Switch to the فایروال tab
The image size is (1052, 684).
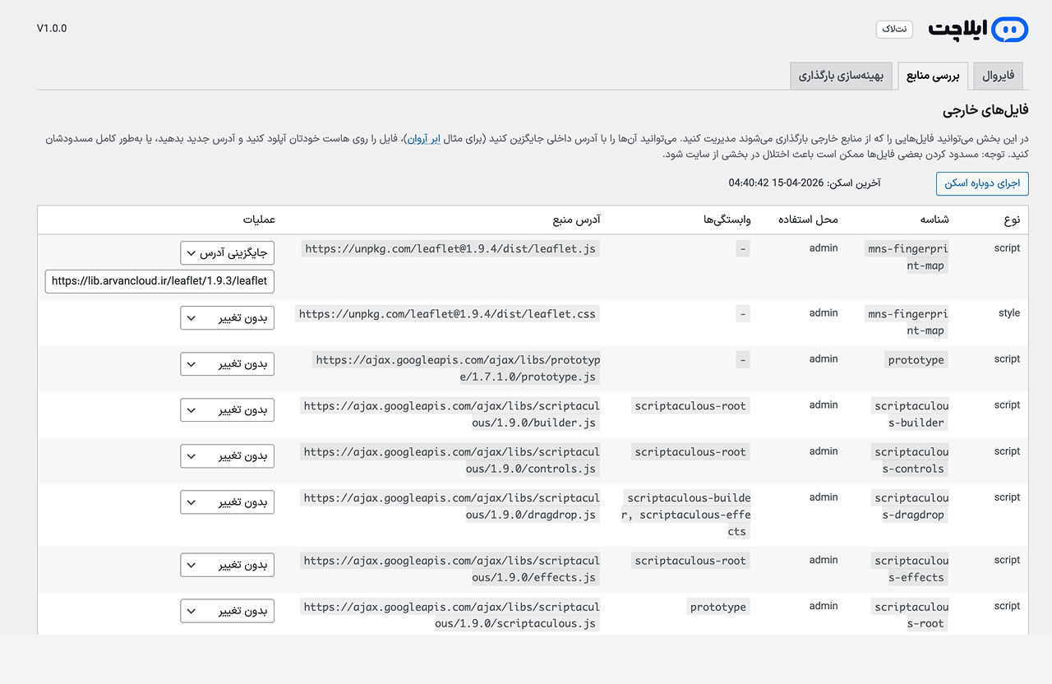(999, 76)
